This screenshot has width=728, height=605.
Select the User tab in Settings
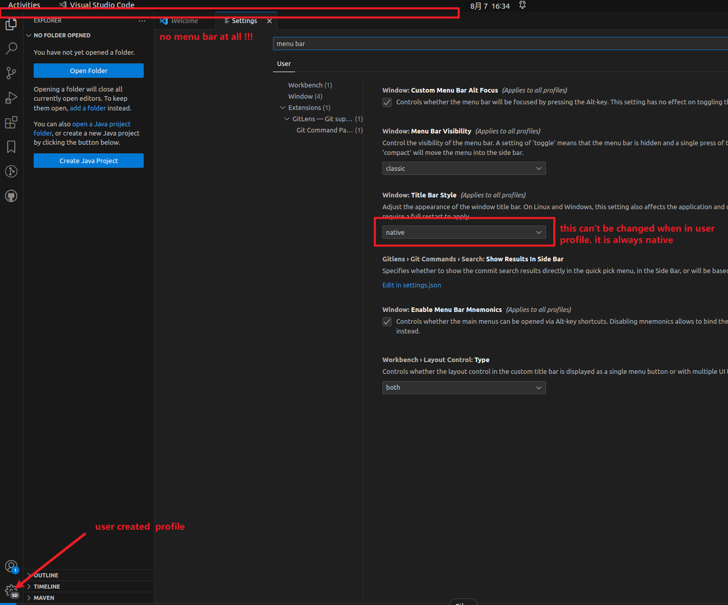[284, 63]
